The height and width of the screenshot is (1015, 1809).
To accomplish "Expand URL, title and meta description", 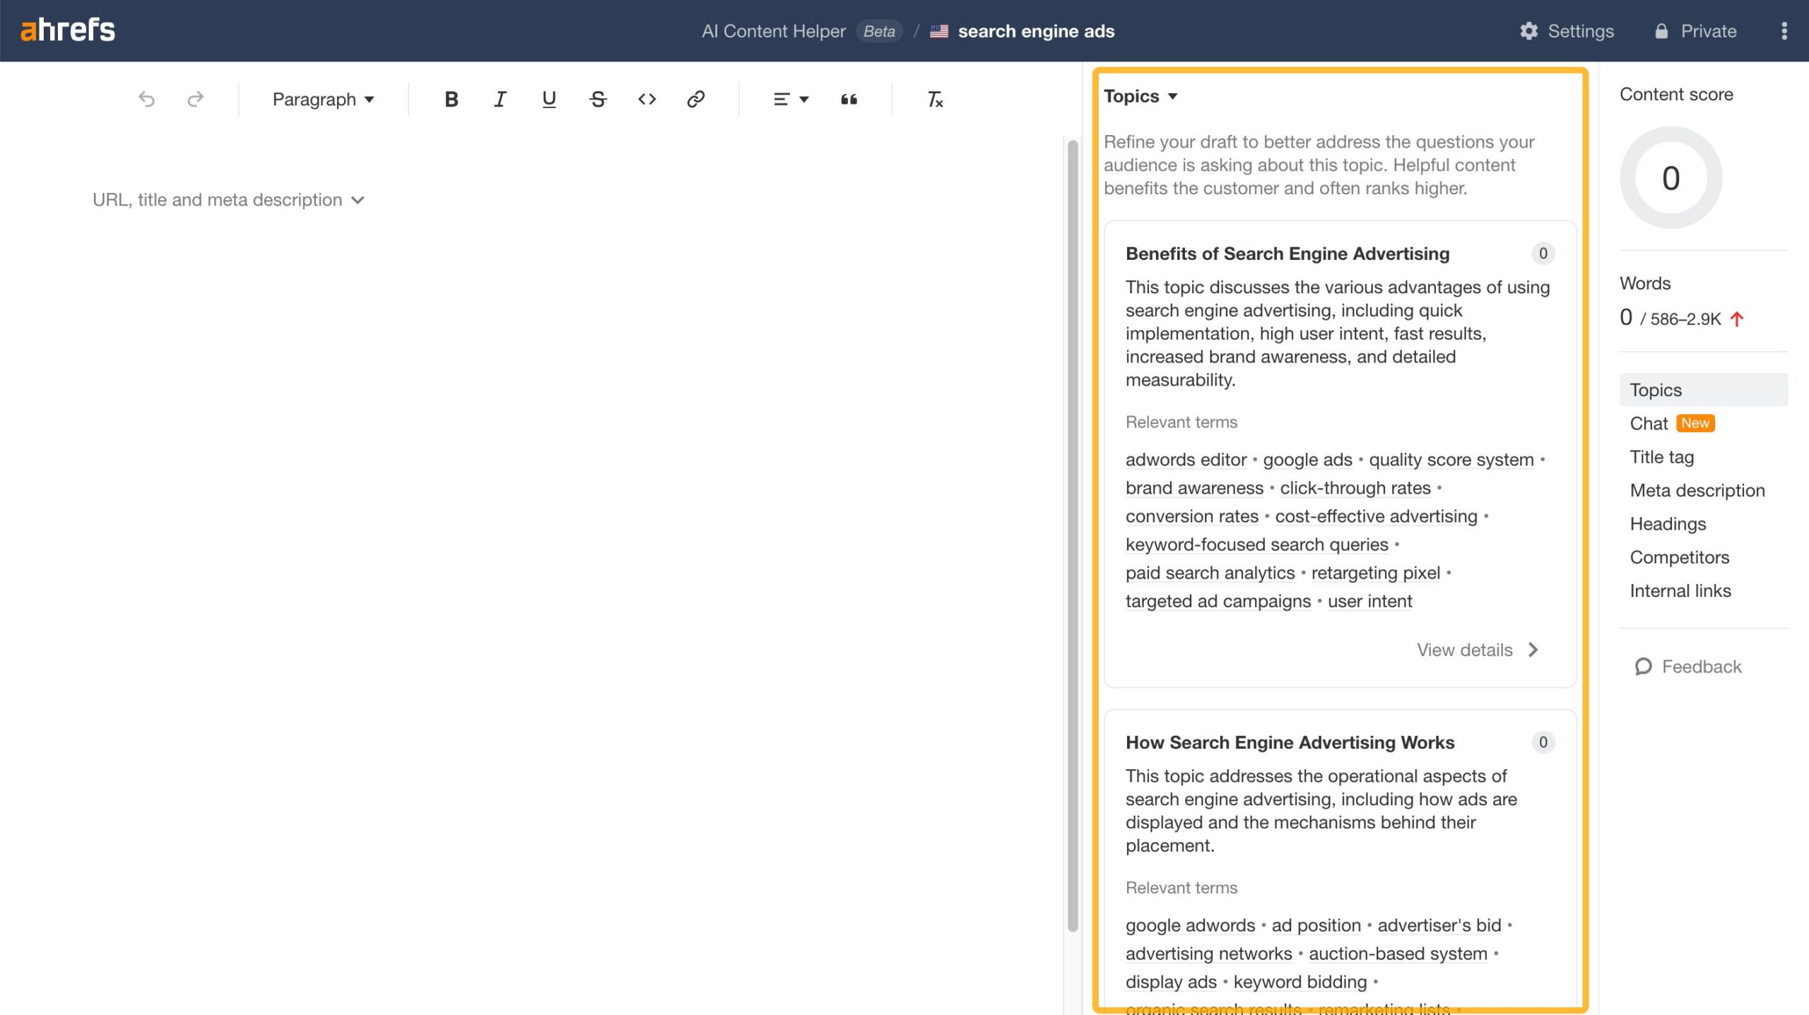I will pyautogui.click(x=228, y=200).
